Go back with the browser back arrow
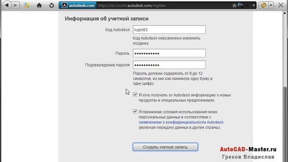 (7, 5)
